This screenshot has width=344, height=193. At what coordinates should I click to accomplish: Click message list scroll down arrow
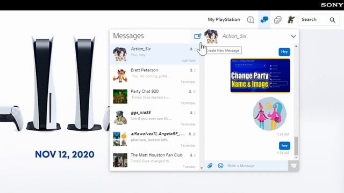(202, 168)
